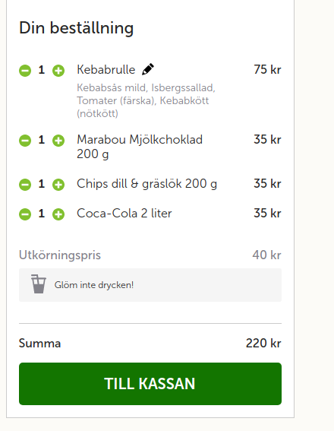The width and height of the screenshot is (334, 431).
Task: Remove one Chips dill & gräslök
Action: click(25, 185)
